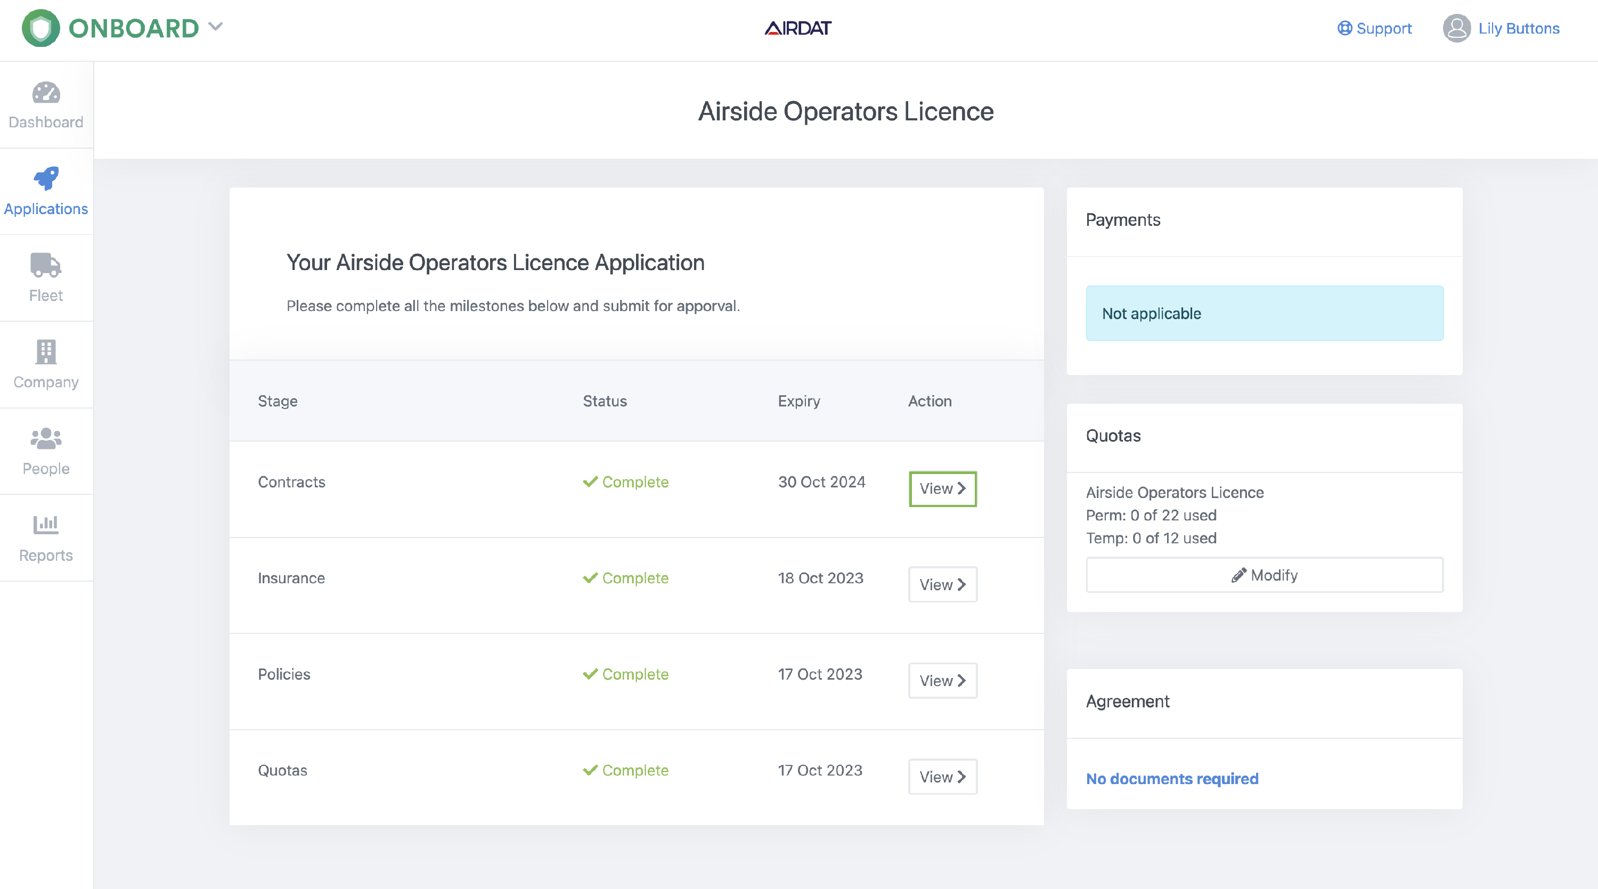
Task: Open Lily Buttons user menu
Action: coord(1518,28)
